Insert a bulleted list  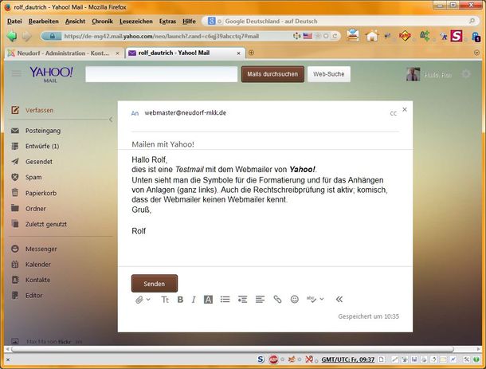(x=225, y=300)
